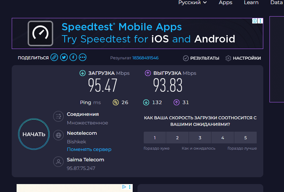Rate speed as 1 Гораздо хуже

pos(155,138)
